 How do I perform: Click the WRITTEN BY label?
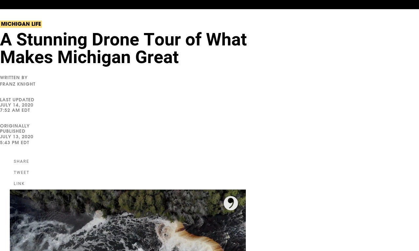click(14, 78)
